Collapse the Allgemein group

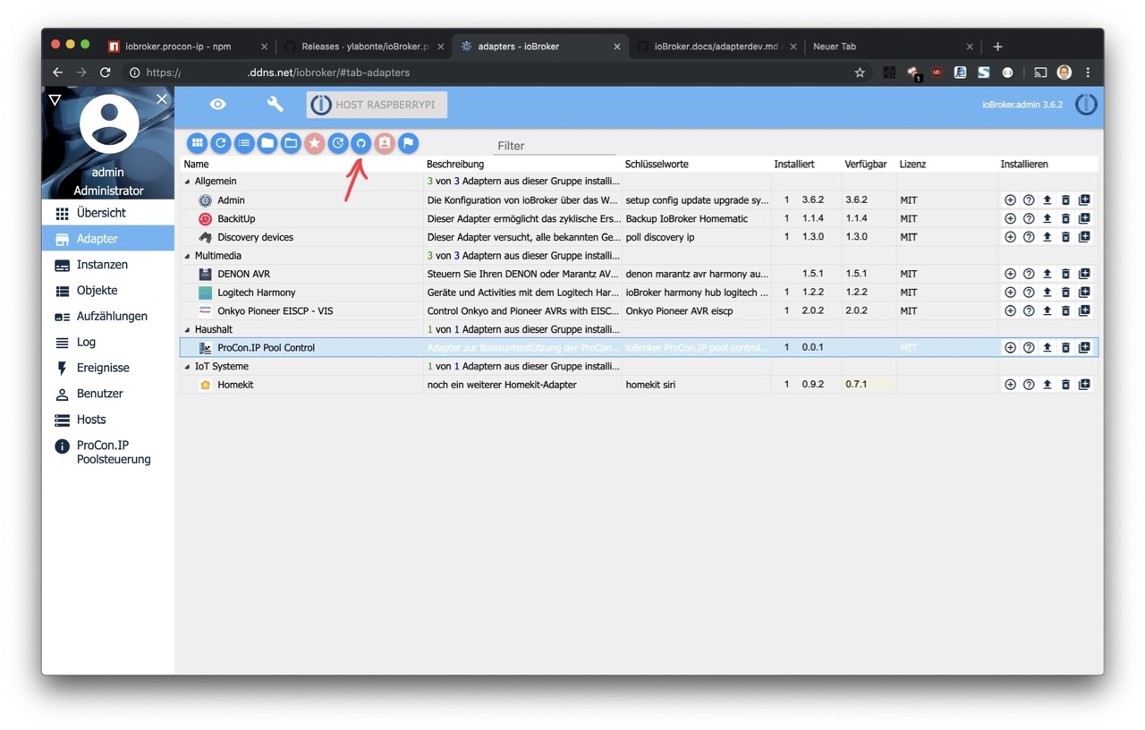coord(187,182)
